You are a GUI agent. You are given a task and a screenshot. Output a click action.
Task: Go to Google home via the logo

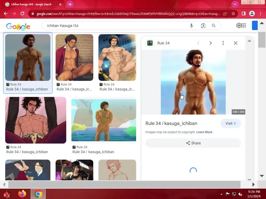(18, 27)
